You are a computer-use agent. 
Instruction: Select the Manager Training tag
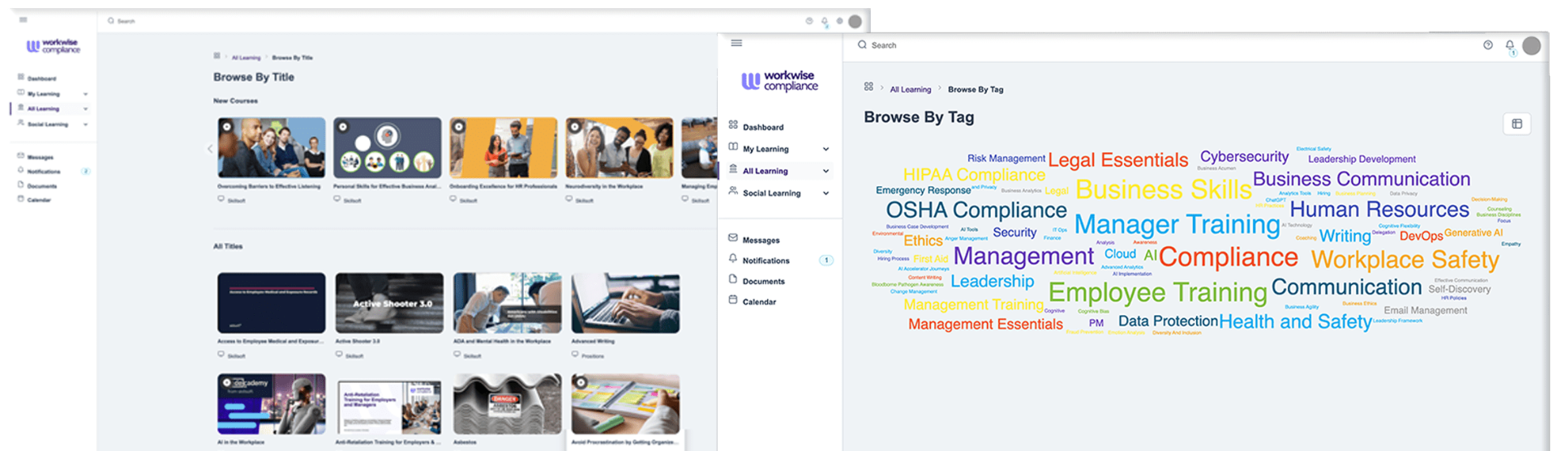[1177, 223]
